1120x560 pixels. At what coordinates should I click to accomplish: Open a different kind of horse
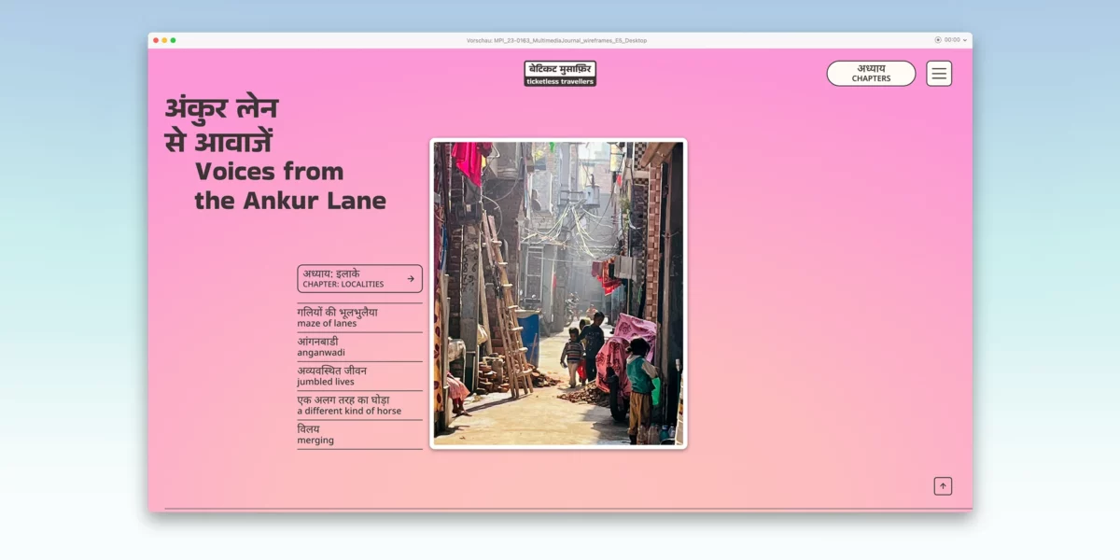[x=359, y=405]
